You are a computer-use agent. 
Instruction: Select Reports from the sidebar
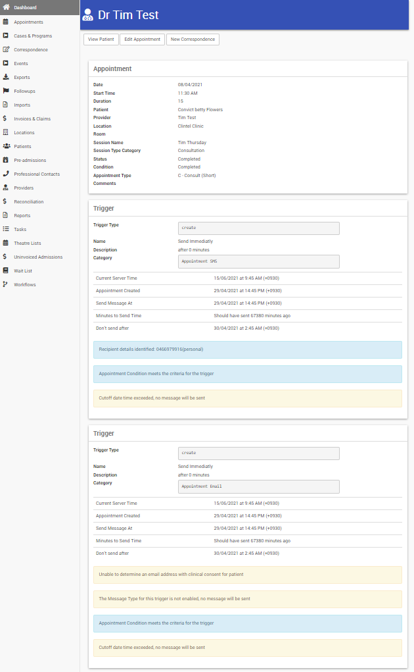tap(22, 216)
